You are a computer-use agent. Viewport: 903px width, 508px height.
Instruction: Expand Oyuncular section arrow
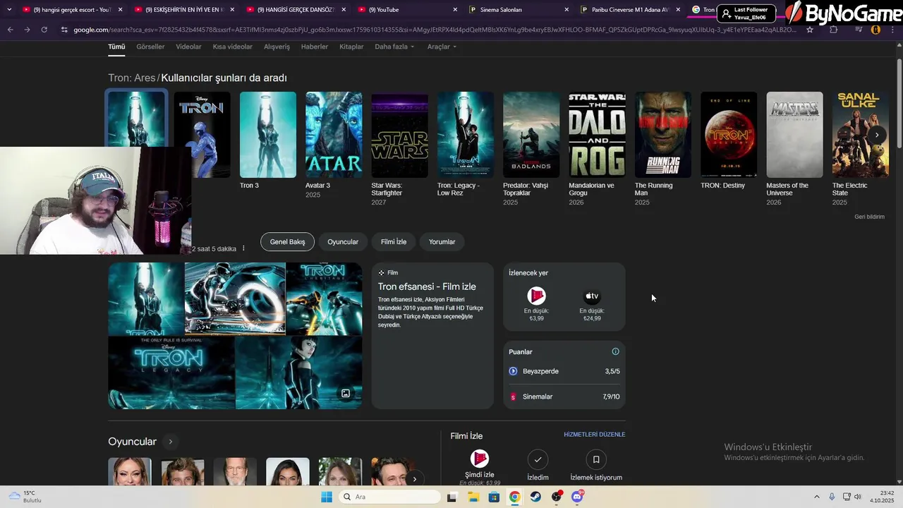pyautogui.click(x=170, y=442)
